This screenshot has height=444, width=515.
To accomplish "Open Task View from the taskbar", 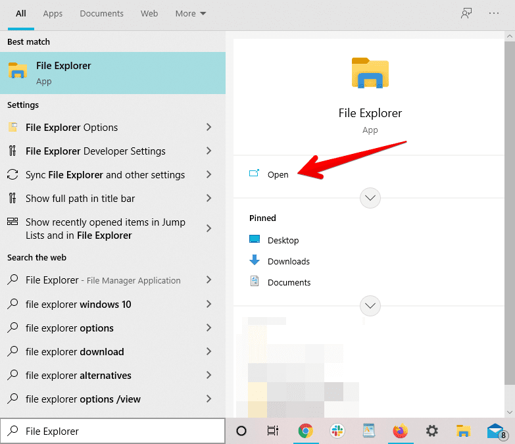I will point(273,431).
